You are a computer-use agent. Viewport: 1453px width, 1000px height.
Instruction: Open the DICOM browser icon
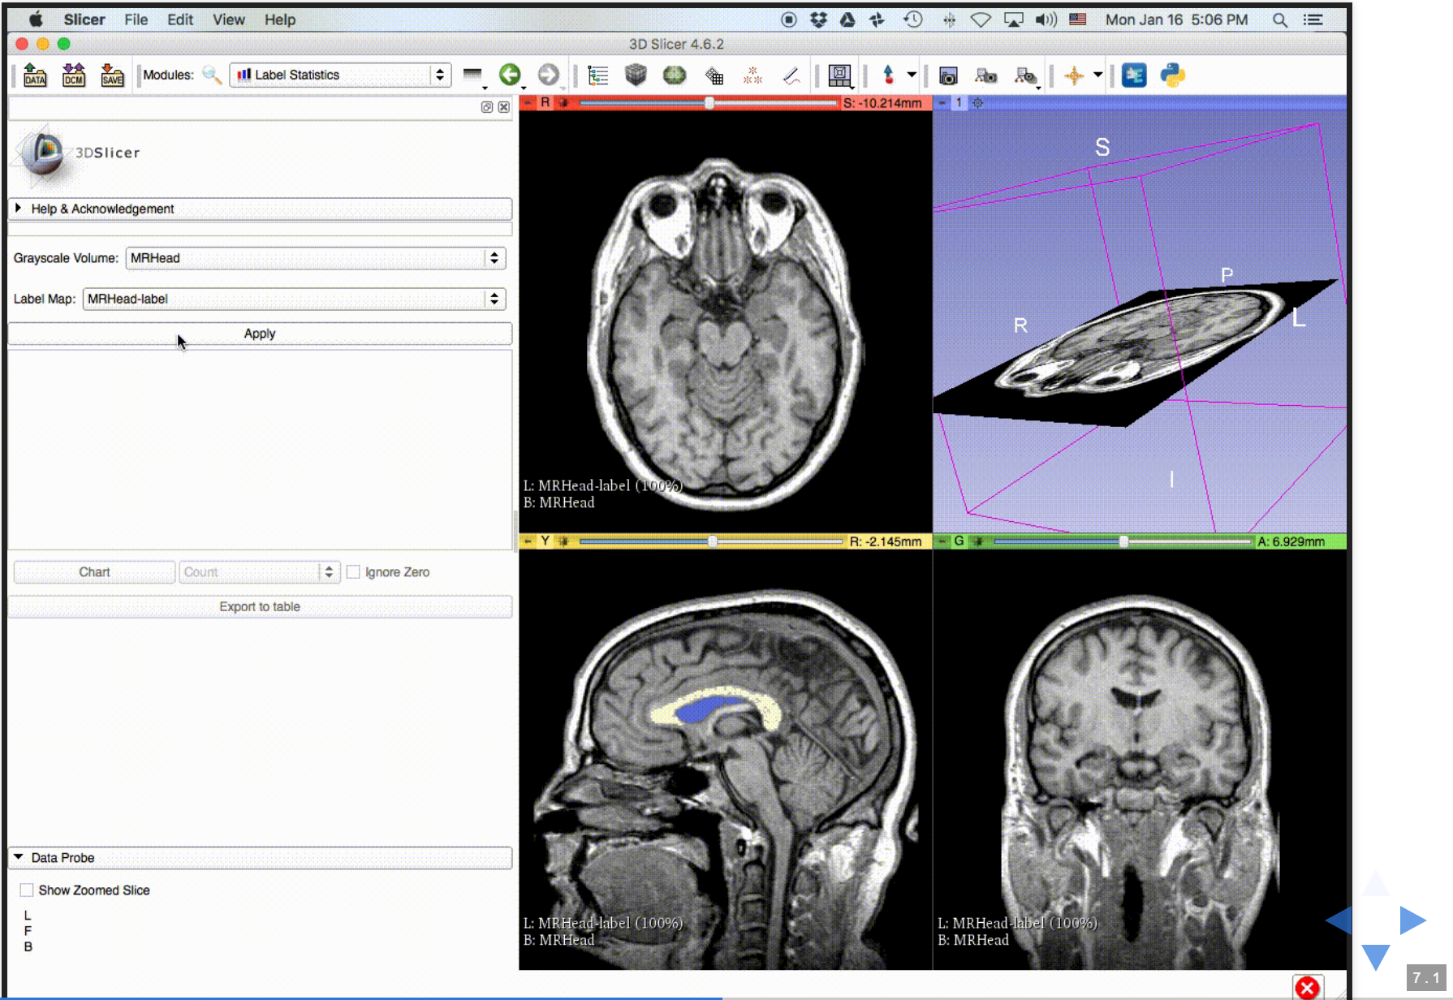(74, 75)
